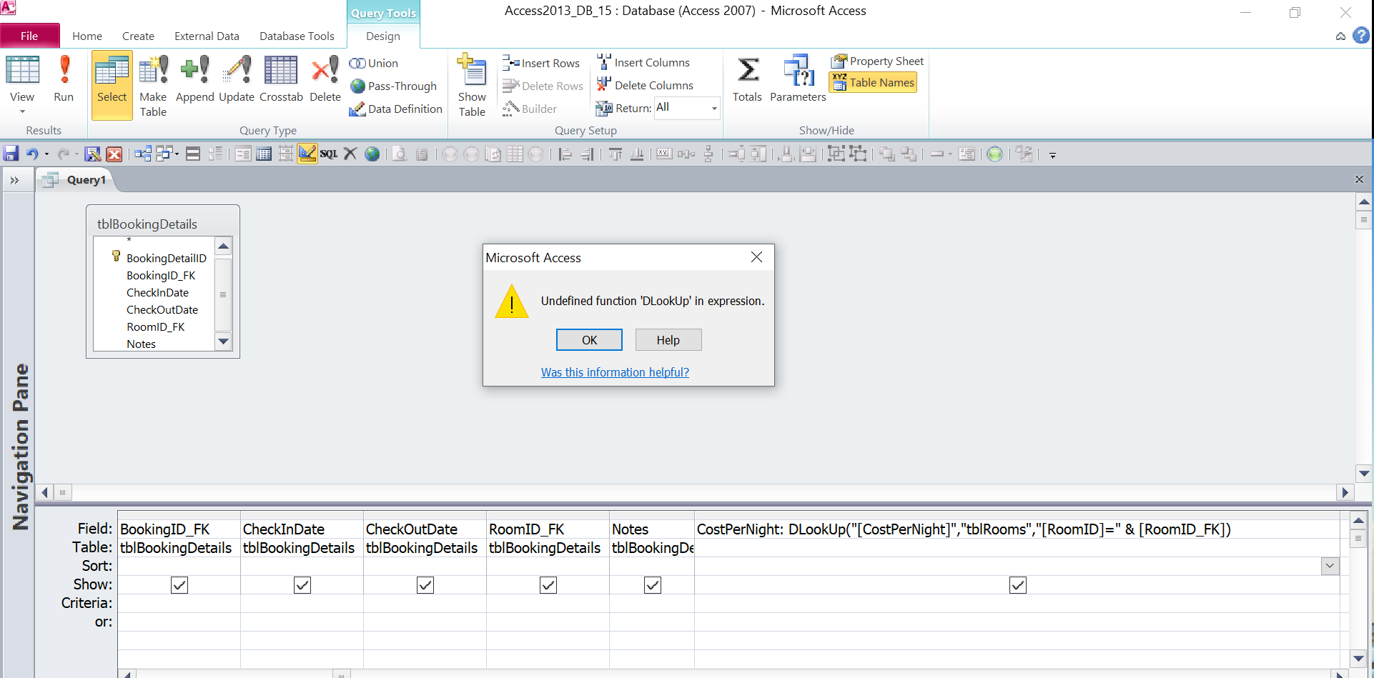Uncheck Show for CheckInDate column

point(302,585)
